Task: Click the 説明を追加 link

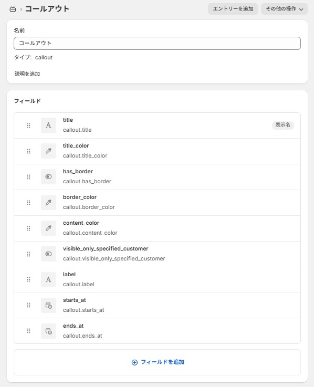Action: [x=27, y=74]
